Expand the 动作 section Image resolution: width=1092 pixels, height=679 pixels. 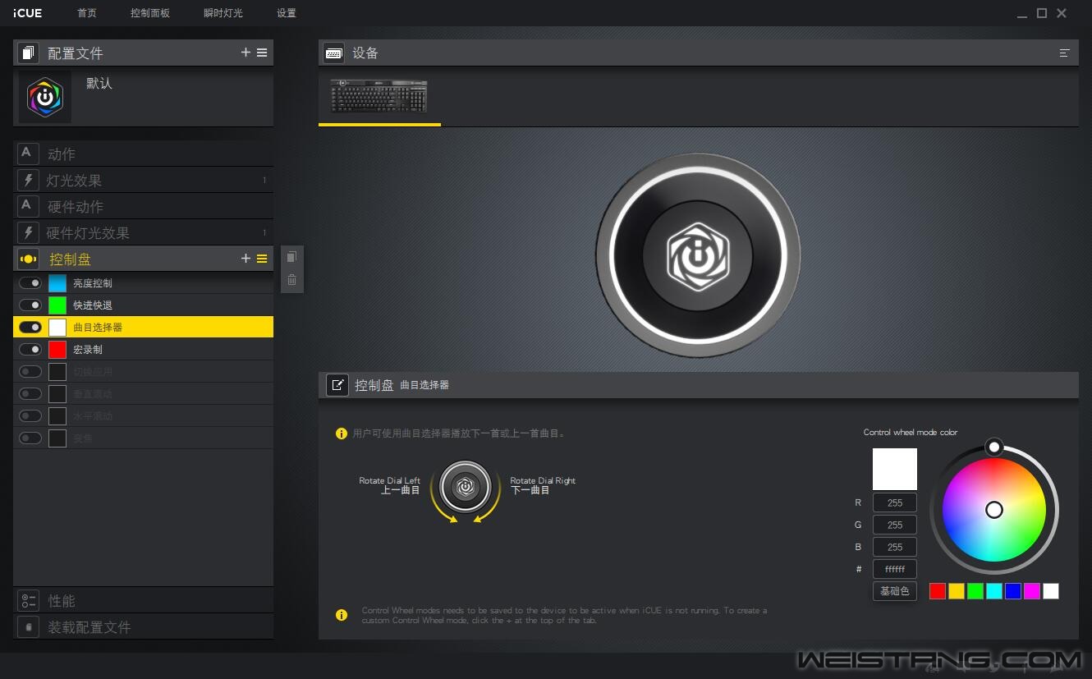pos(143,154)
